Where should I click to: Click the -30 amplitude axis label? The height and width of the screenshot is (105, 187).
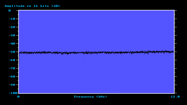pos(12,35)
